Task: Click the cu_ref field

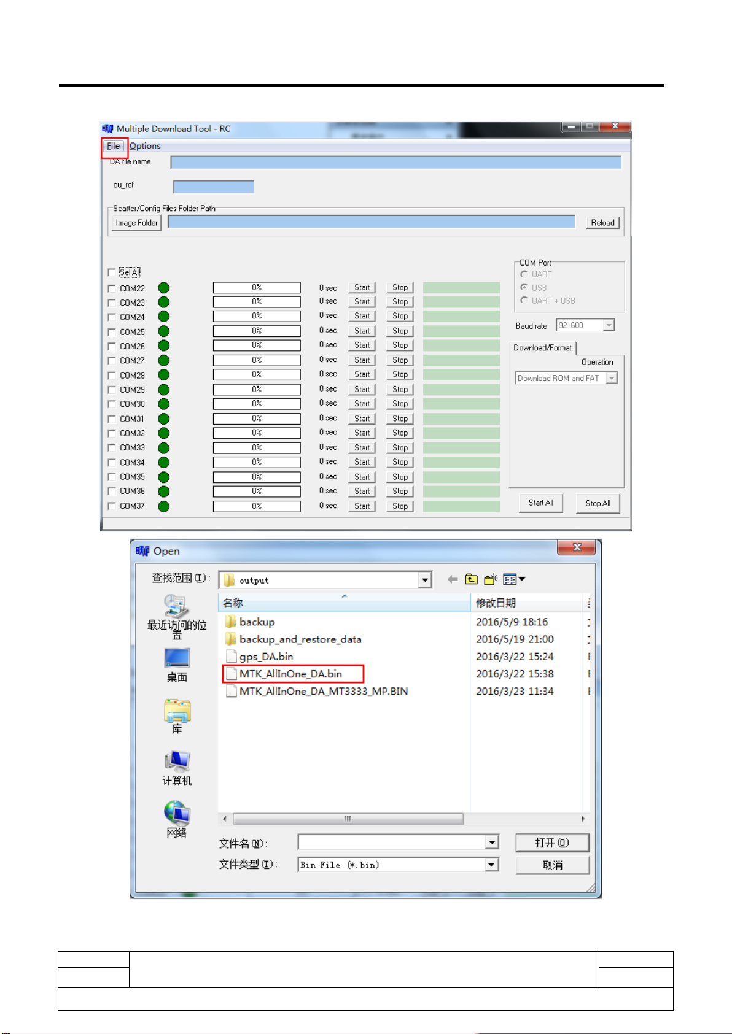Action: pos(214,187)
